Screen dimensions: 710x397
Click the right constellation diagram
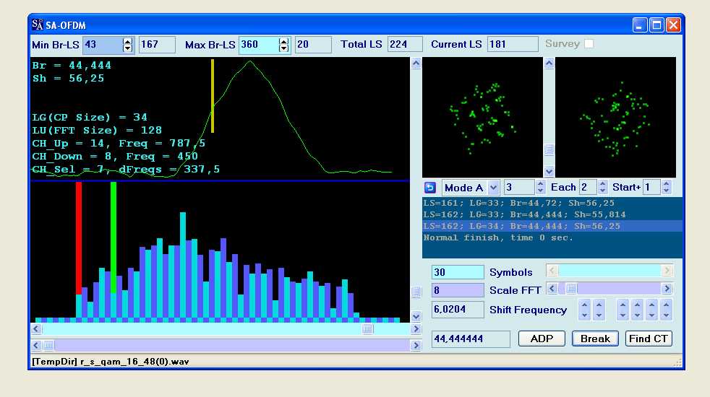[x=615, y=117]
